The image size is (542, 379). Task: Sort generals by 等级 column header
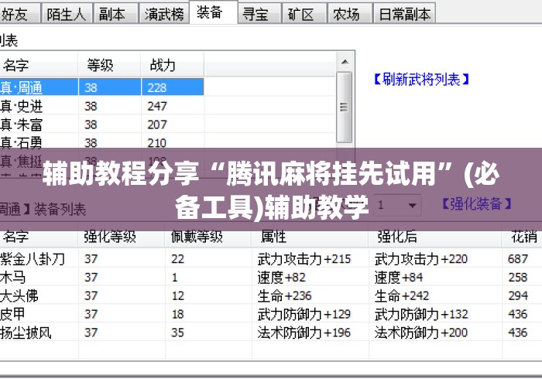coord(110,64)
